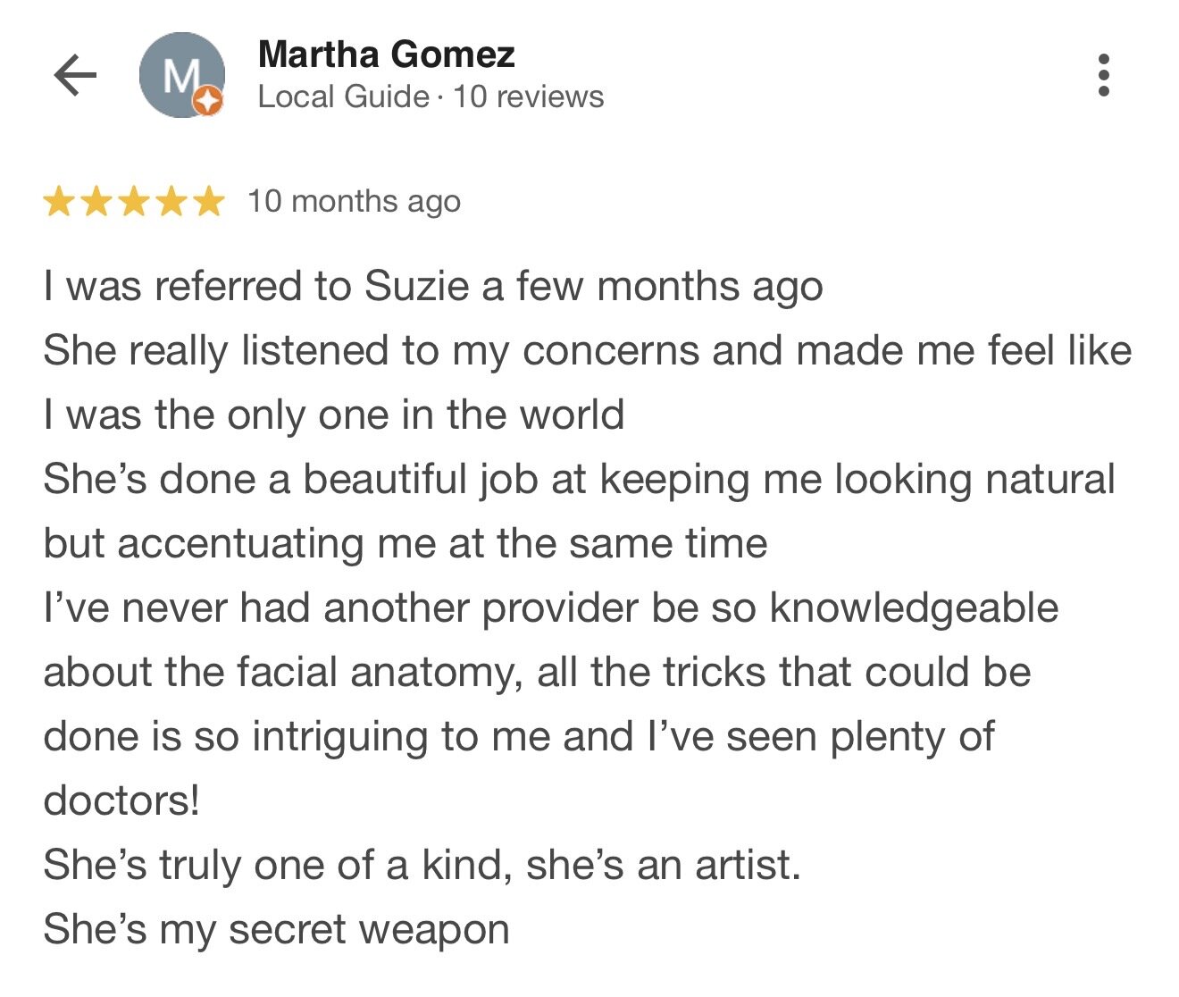Click the Local Guide label
Screen dimensions: 1179x997
click(343, 96)
